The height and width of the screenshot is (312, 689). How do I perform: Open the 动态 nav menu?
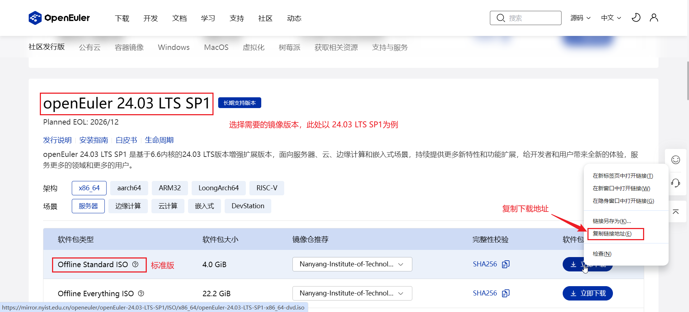(294, 18)
